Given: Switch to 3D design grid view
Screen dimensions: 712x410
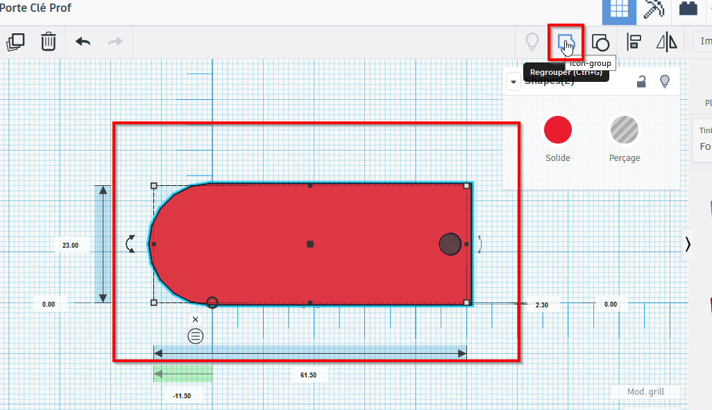Looking at the screenshot, I should pyautogui.click(x=619, y=11).
